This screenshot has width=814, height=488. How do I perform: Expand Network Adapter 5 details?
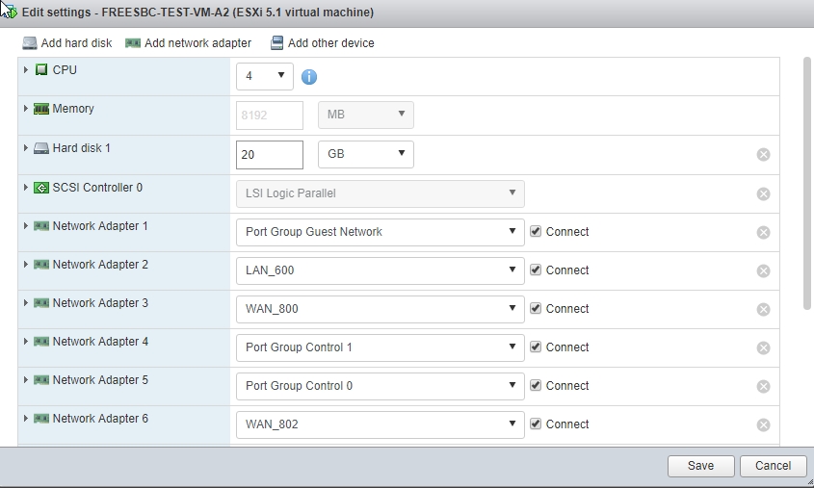pyautogui.click(x=26, y=380)
